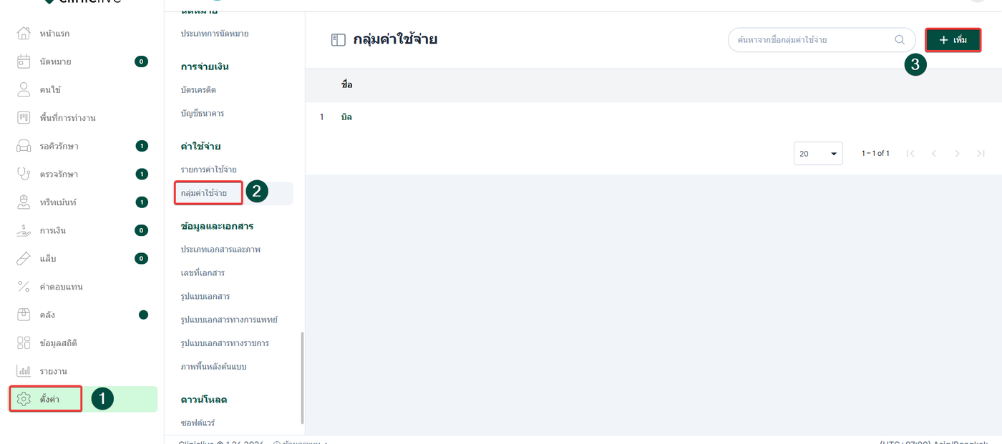Viewport: 1002px width, 444px height.
Task: Open the treatment queue sofa icon
Action: click(x=24, y=146)
